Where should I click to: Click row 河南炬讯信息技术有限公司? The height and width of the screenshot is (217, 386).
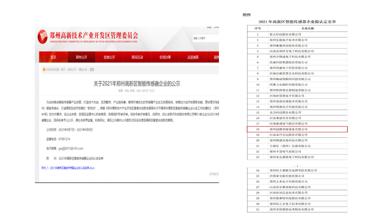pos(297,193)
